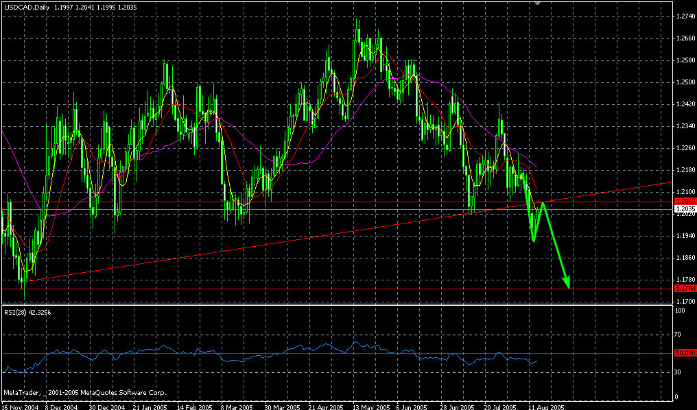Click the 1.2420 price scale label

[x=685, y=104]
